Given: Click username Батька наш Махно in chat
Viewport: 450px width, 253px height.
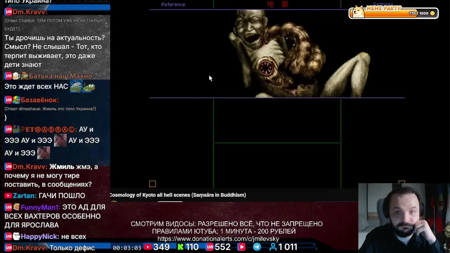Looking at the screenshot, I should pos(61,76).
